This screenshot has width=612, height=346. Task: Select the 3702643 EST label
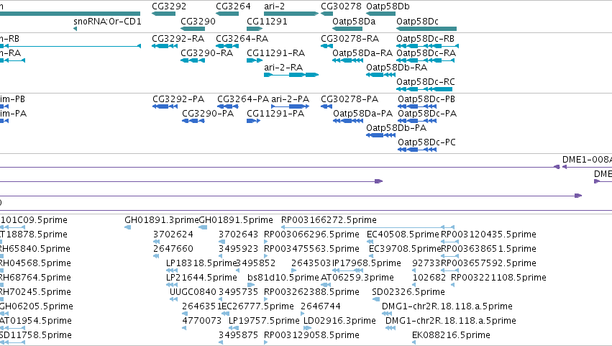(x=238, y=235)
